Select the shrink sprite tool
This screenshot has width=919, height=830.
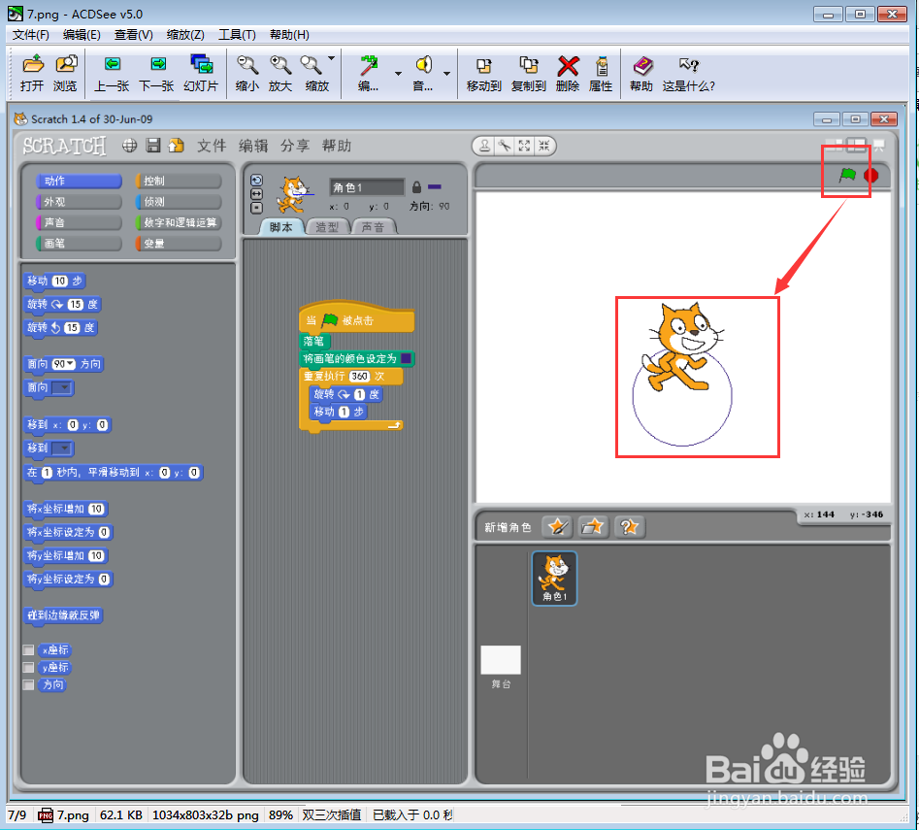[544, 146]
